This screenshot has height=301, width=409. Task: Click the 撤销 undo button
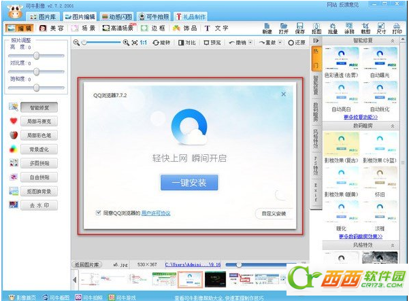(238, 42)
